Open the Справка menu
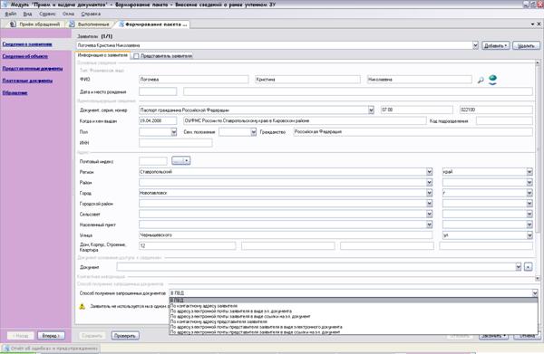Viewport: 544px width, 354px height. pyautogui.click(x=91, y=14)
